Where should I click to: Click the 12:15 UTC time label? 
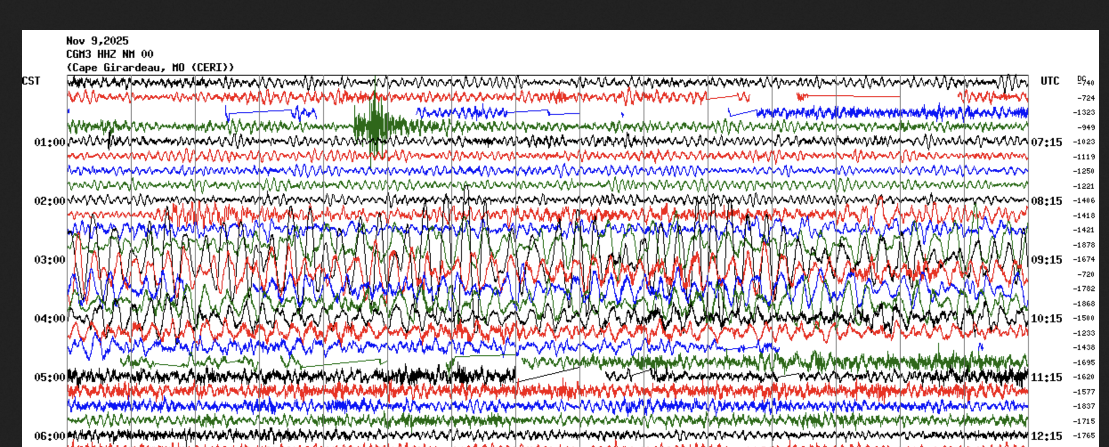[1046, 436]
